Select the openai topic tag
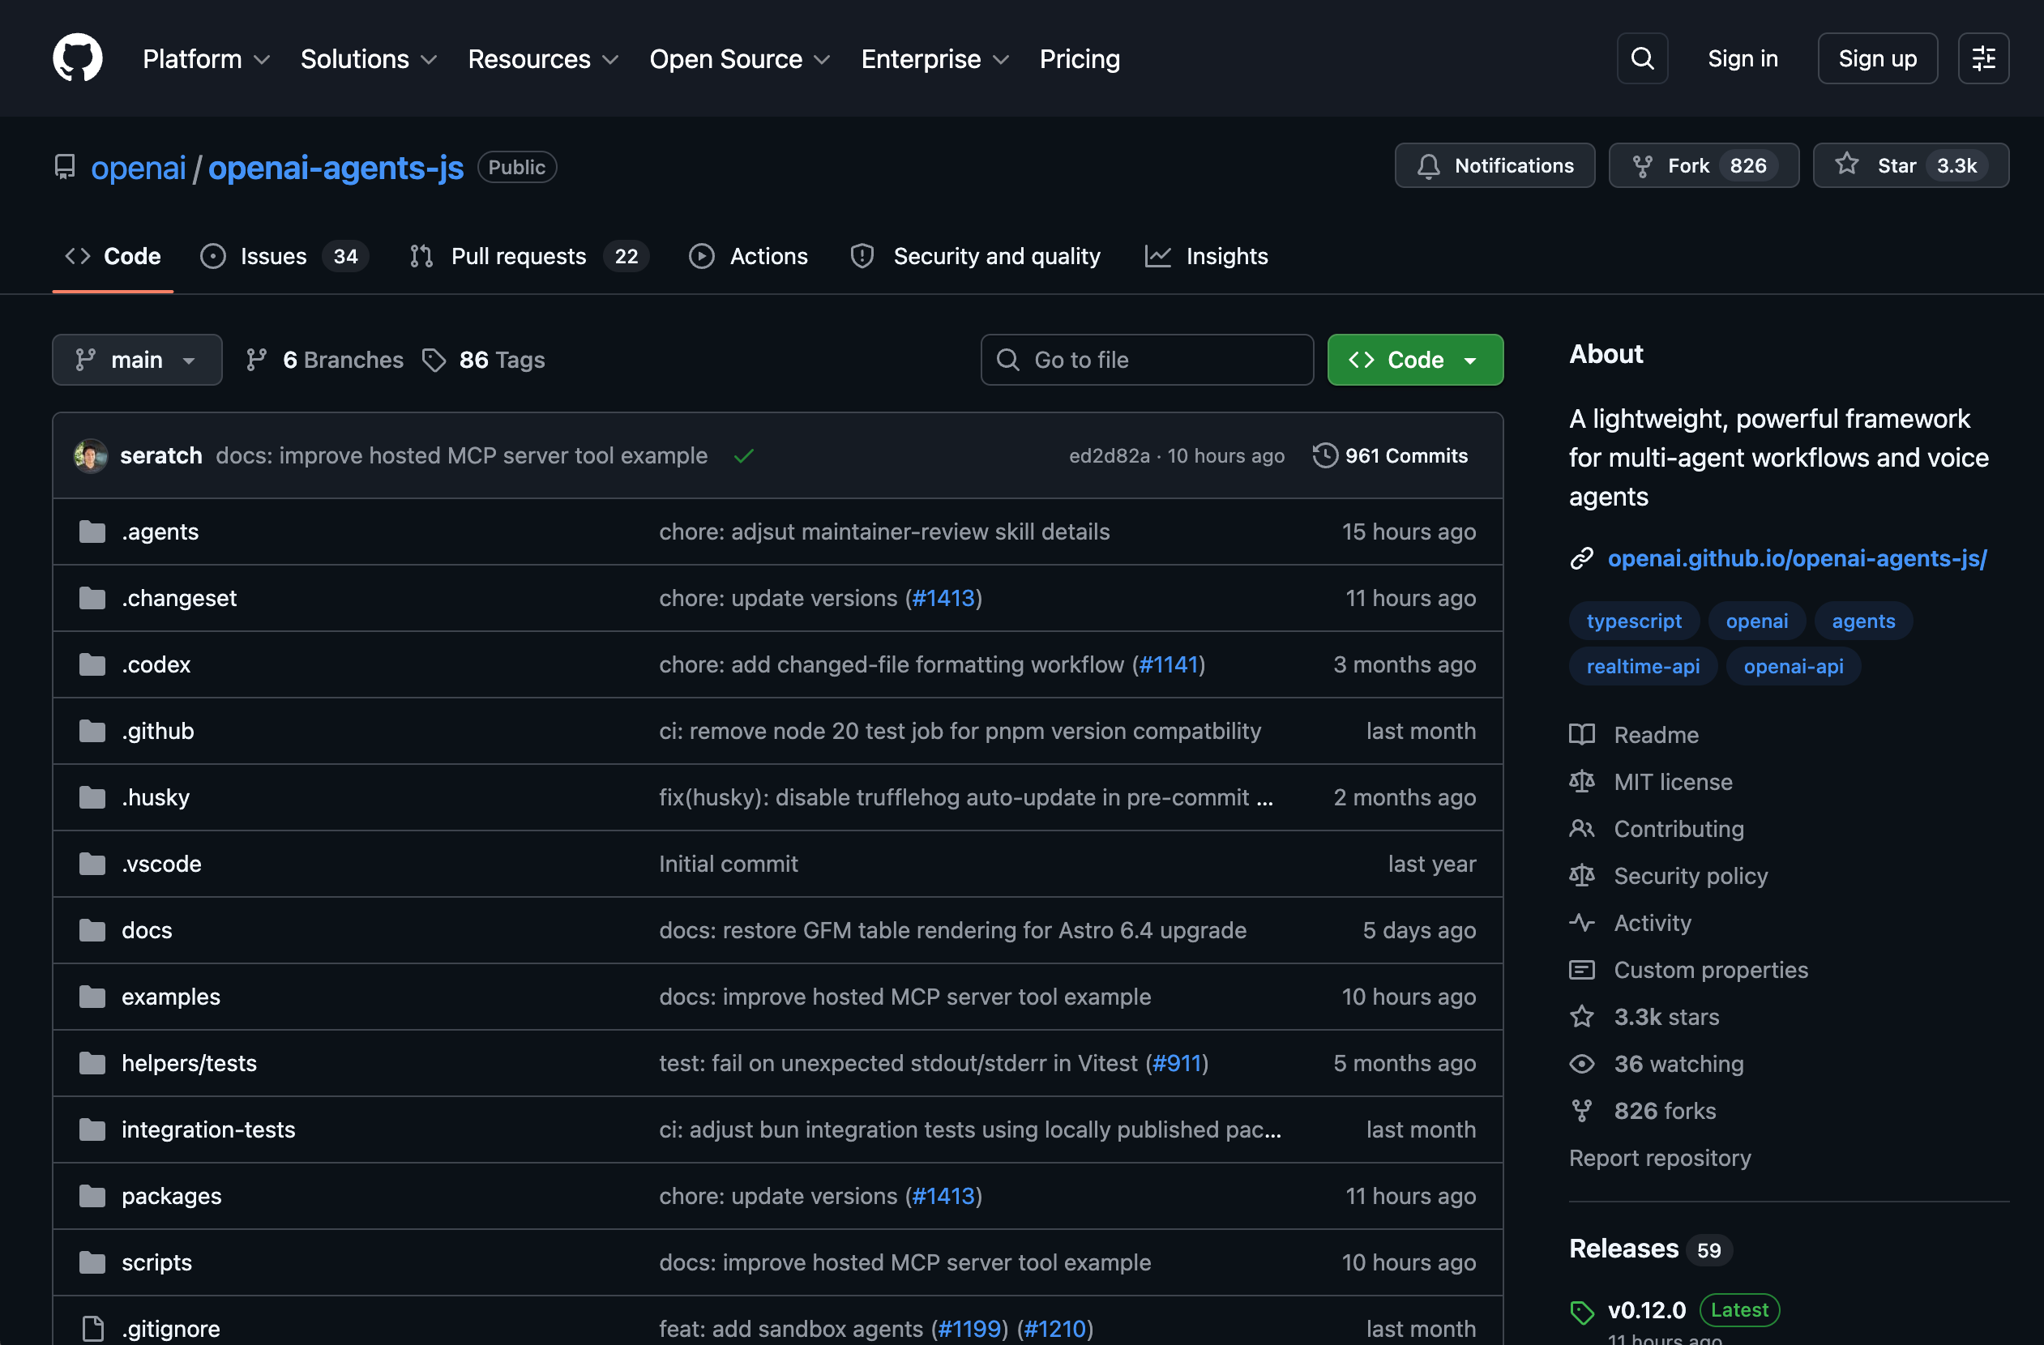The image size is (2044, 1345). pyautogui.click(x=1756, y=621)
